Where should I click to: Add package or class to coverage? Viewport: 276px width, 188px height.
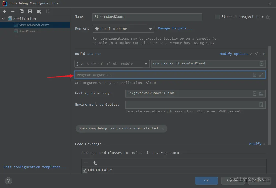(95, 163)
